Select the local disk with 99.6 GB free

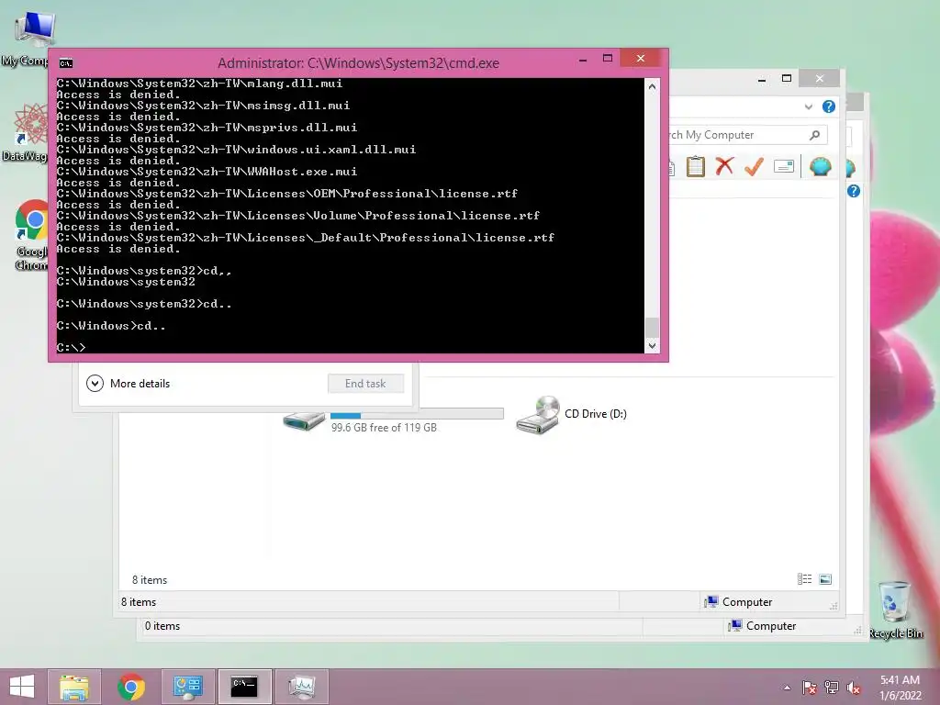(x=304, y=420)
